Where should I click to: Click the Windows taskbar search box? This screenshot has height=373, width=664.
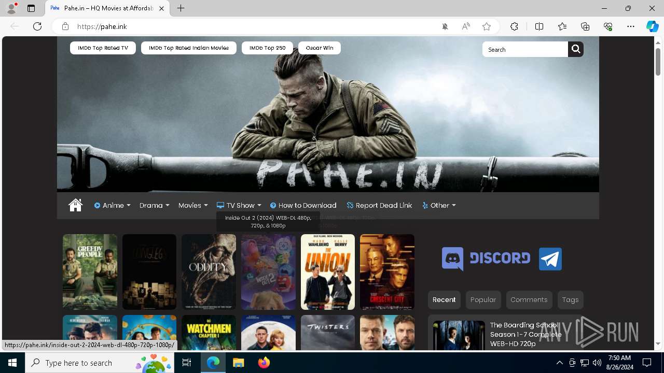[100, 363]
